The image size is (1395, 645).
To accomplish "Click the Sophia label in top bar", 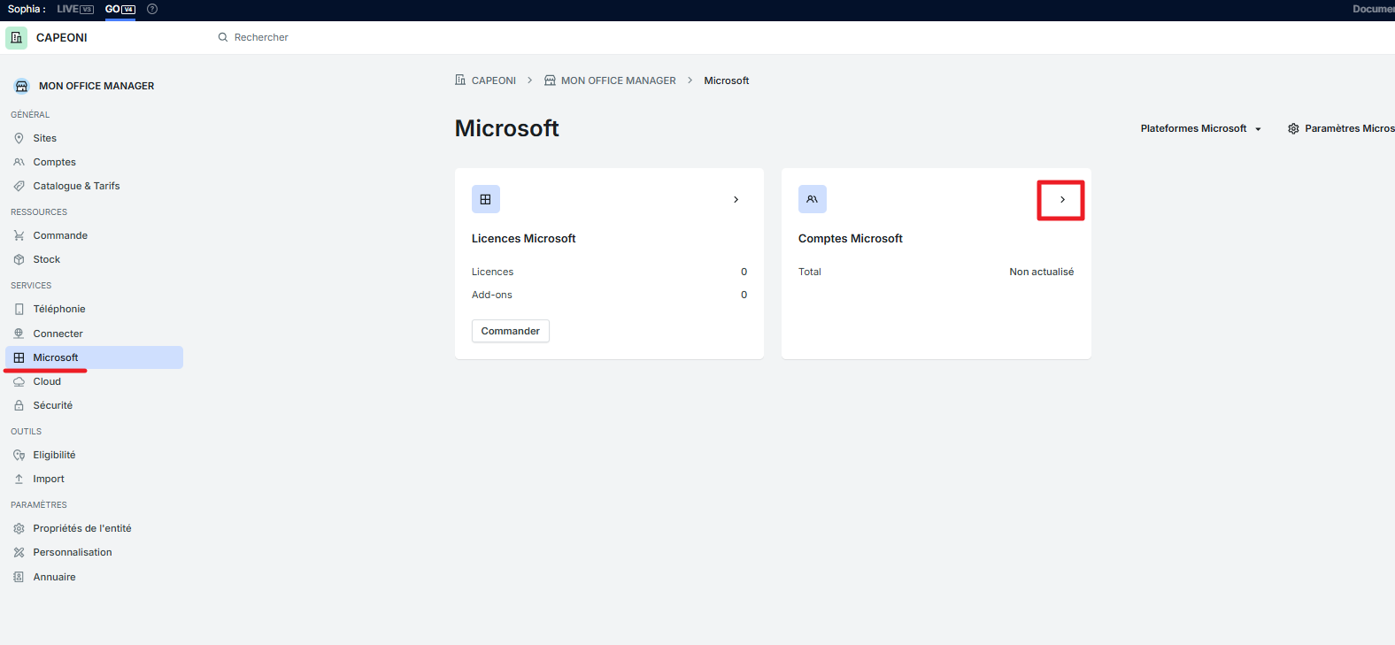I will click(x=27, y=9).
